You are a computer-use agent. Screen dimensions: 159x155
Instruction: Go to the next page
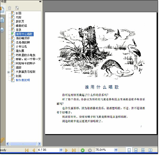tap(67, 150)
